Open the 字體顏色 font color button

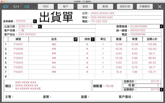click(x=145, y=6)
